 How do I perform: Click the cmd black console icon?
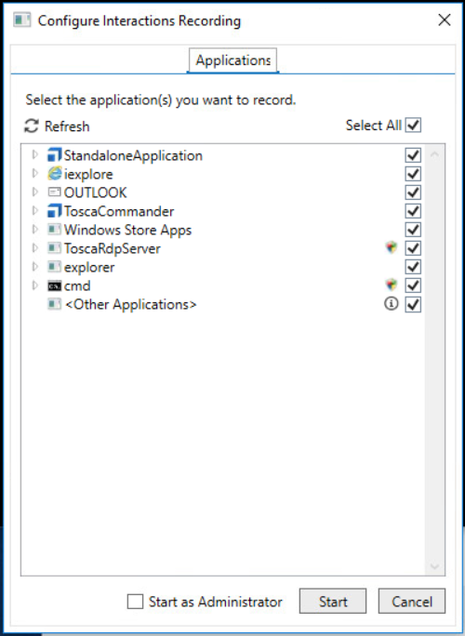[54, 286]
